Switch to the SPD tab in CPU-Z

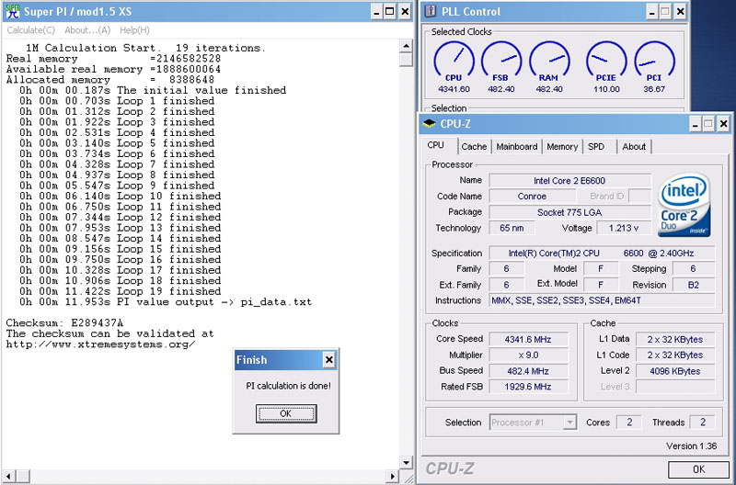tap(600, 147)
